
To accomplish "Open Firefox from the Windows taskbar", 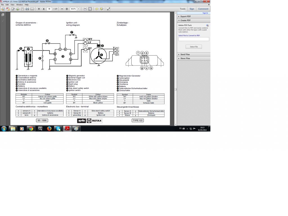I will click(x=49, y=129).
